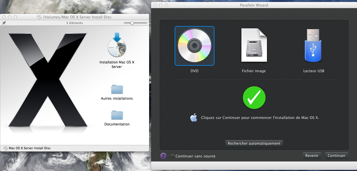This screenshot has width=357, height=171.
Task: Click the Revenir button
Action: (x=312, y=155)
